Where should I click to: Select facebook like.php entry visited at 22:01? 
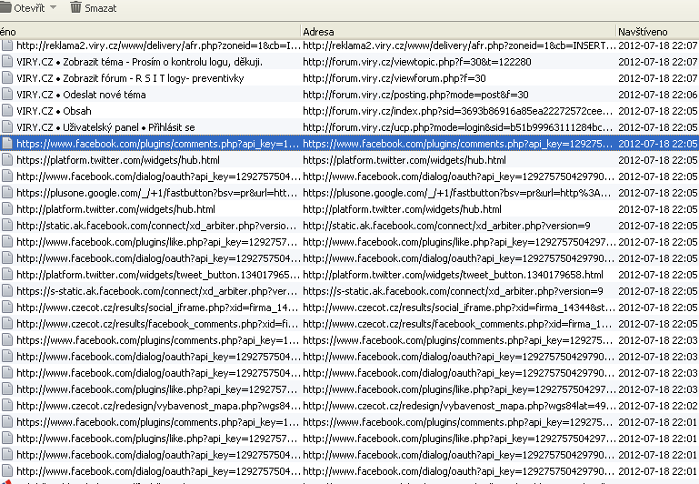pos(157,439)
